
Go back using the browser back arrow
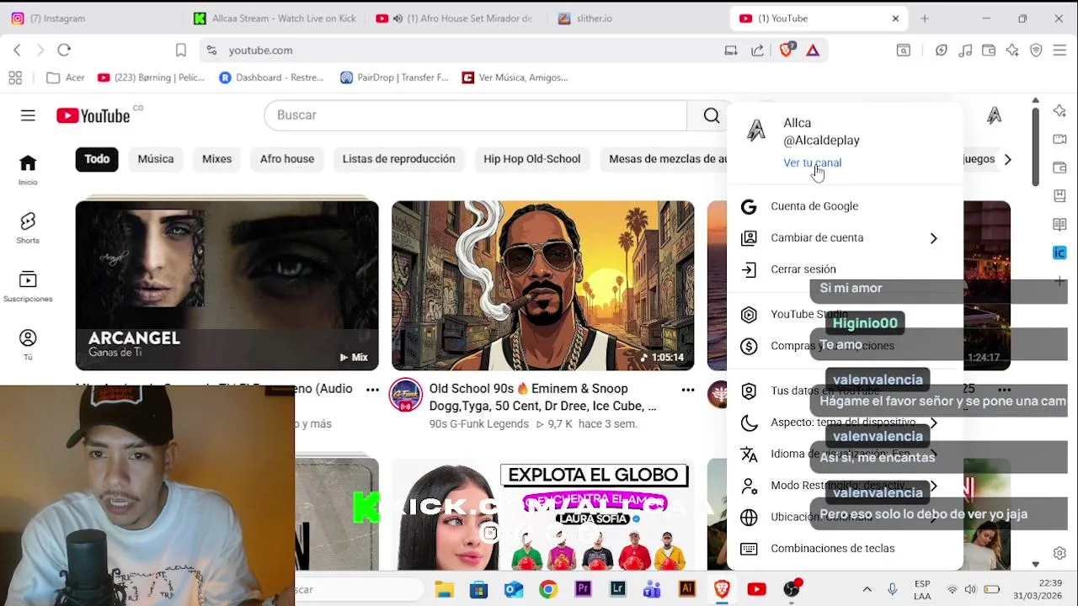pyautogui.click(x=17, y=50)
